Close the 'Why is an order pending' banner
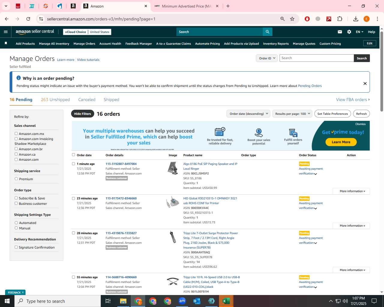384x307 pixels. click(365, 83)
